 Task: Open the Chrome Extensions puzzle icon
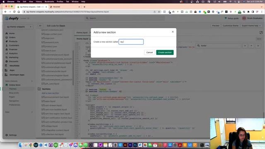tap(248, 12)
